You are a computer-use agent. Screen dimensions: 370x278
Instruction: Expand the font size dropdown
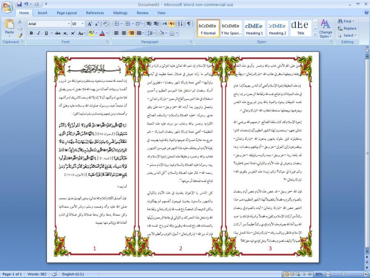click(82, 24)
